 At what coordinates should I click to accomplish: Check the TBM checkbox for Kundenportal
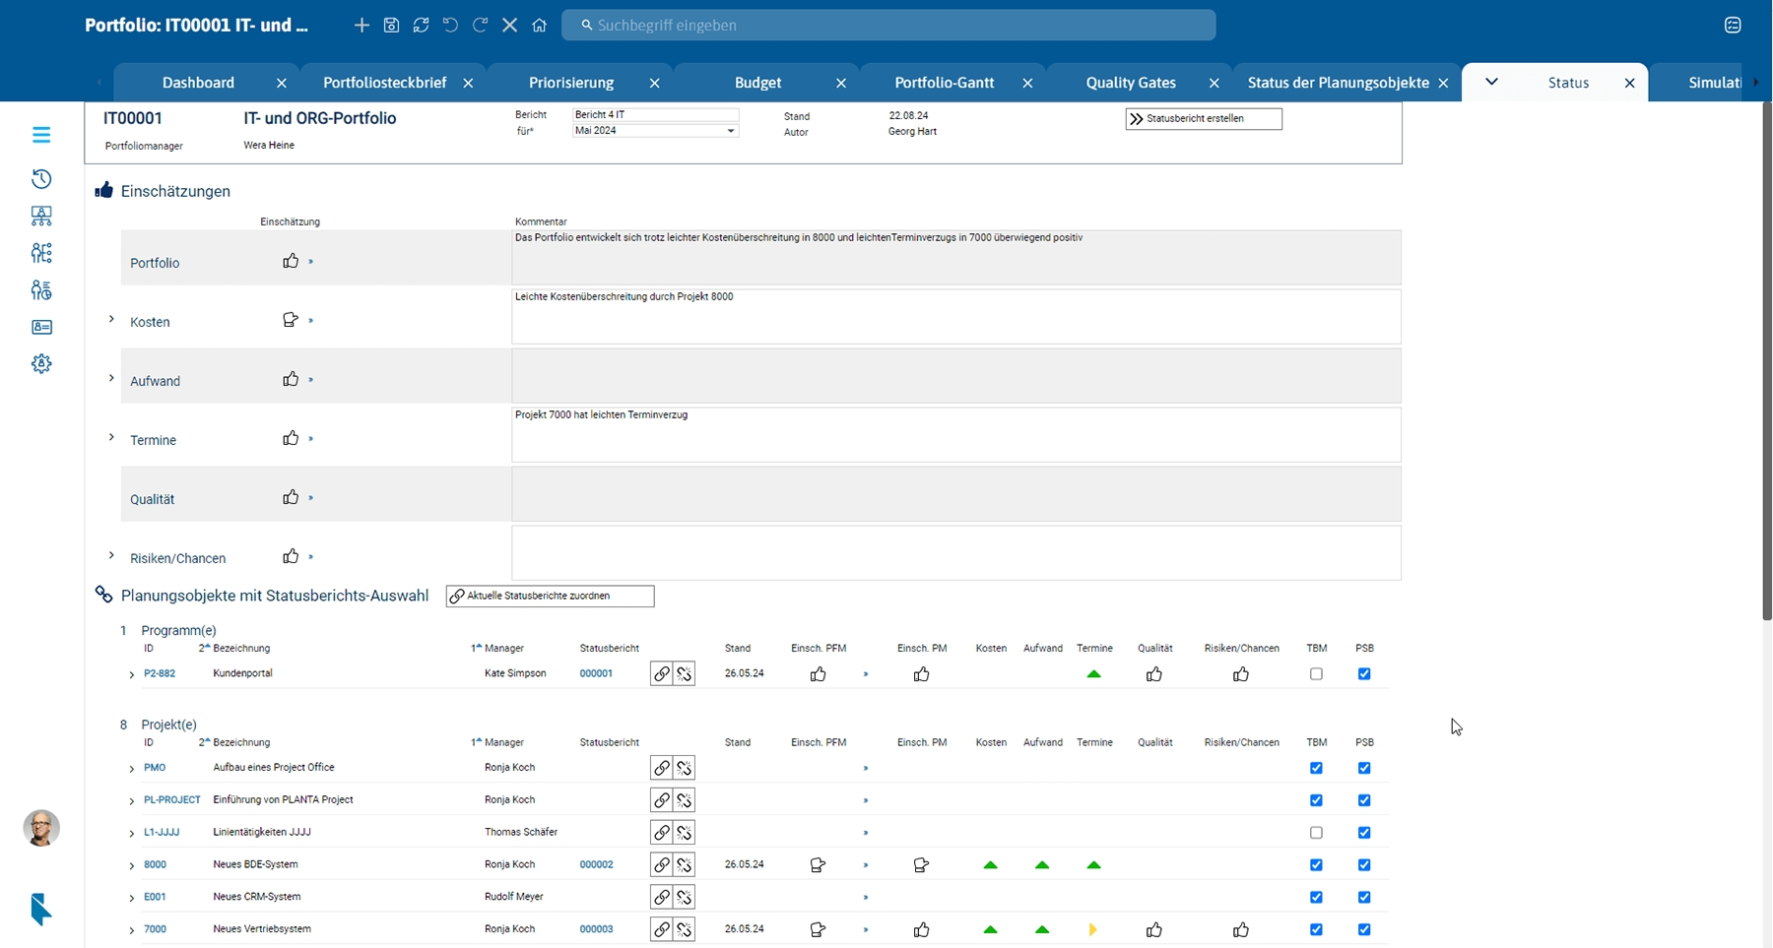point(1316,674)
